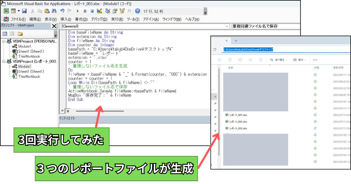Viewport: 351px width, 184px height.
Task: Select レポート_001.xlsx in File Explorer
Action: [x=236, y=115]
